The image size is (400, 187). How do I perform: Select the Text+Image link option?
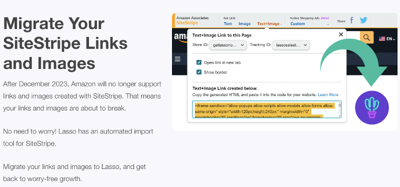click(268, 23)
